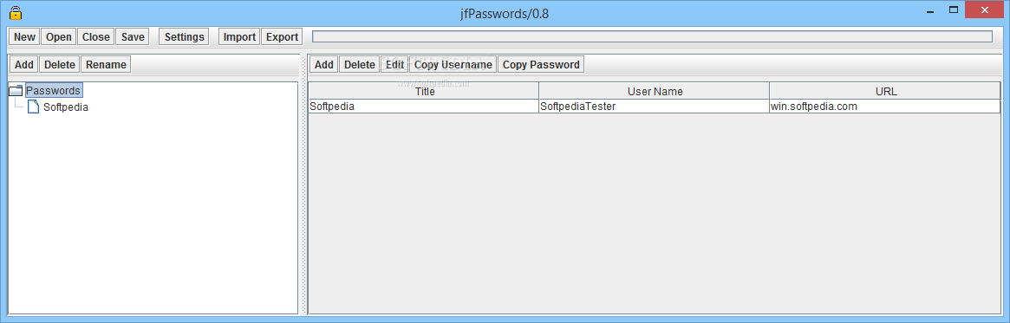Click Copy Username button
1010x323 pixels.
(453, 64)
